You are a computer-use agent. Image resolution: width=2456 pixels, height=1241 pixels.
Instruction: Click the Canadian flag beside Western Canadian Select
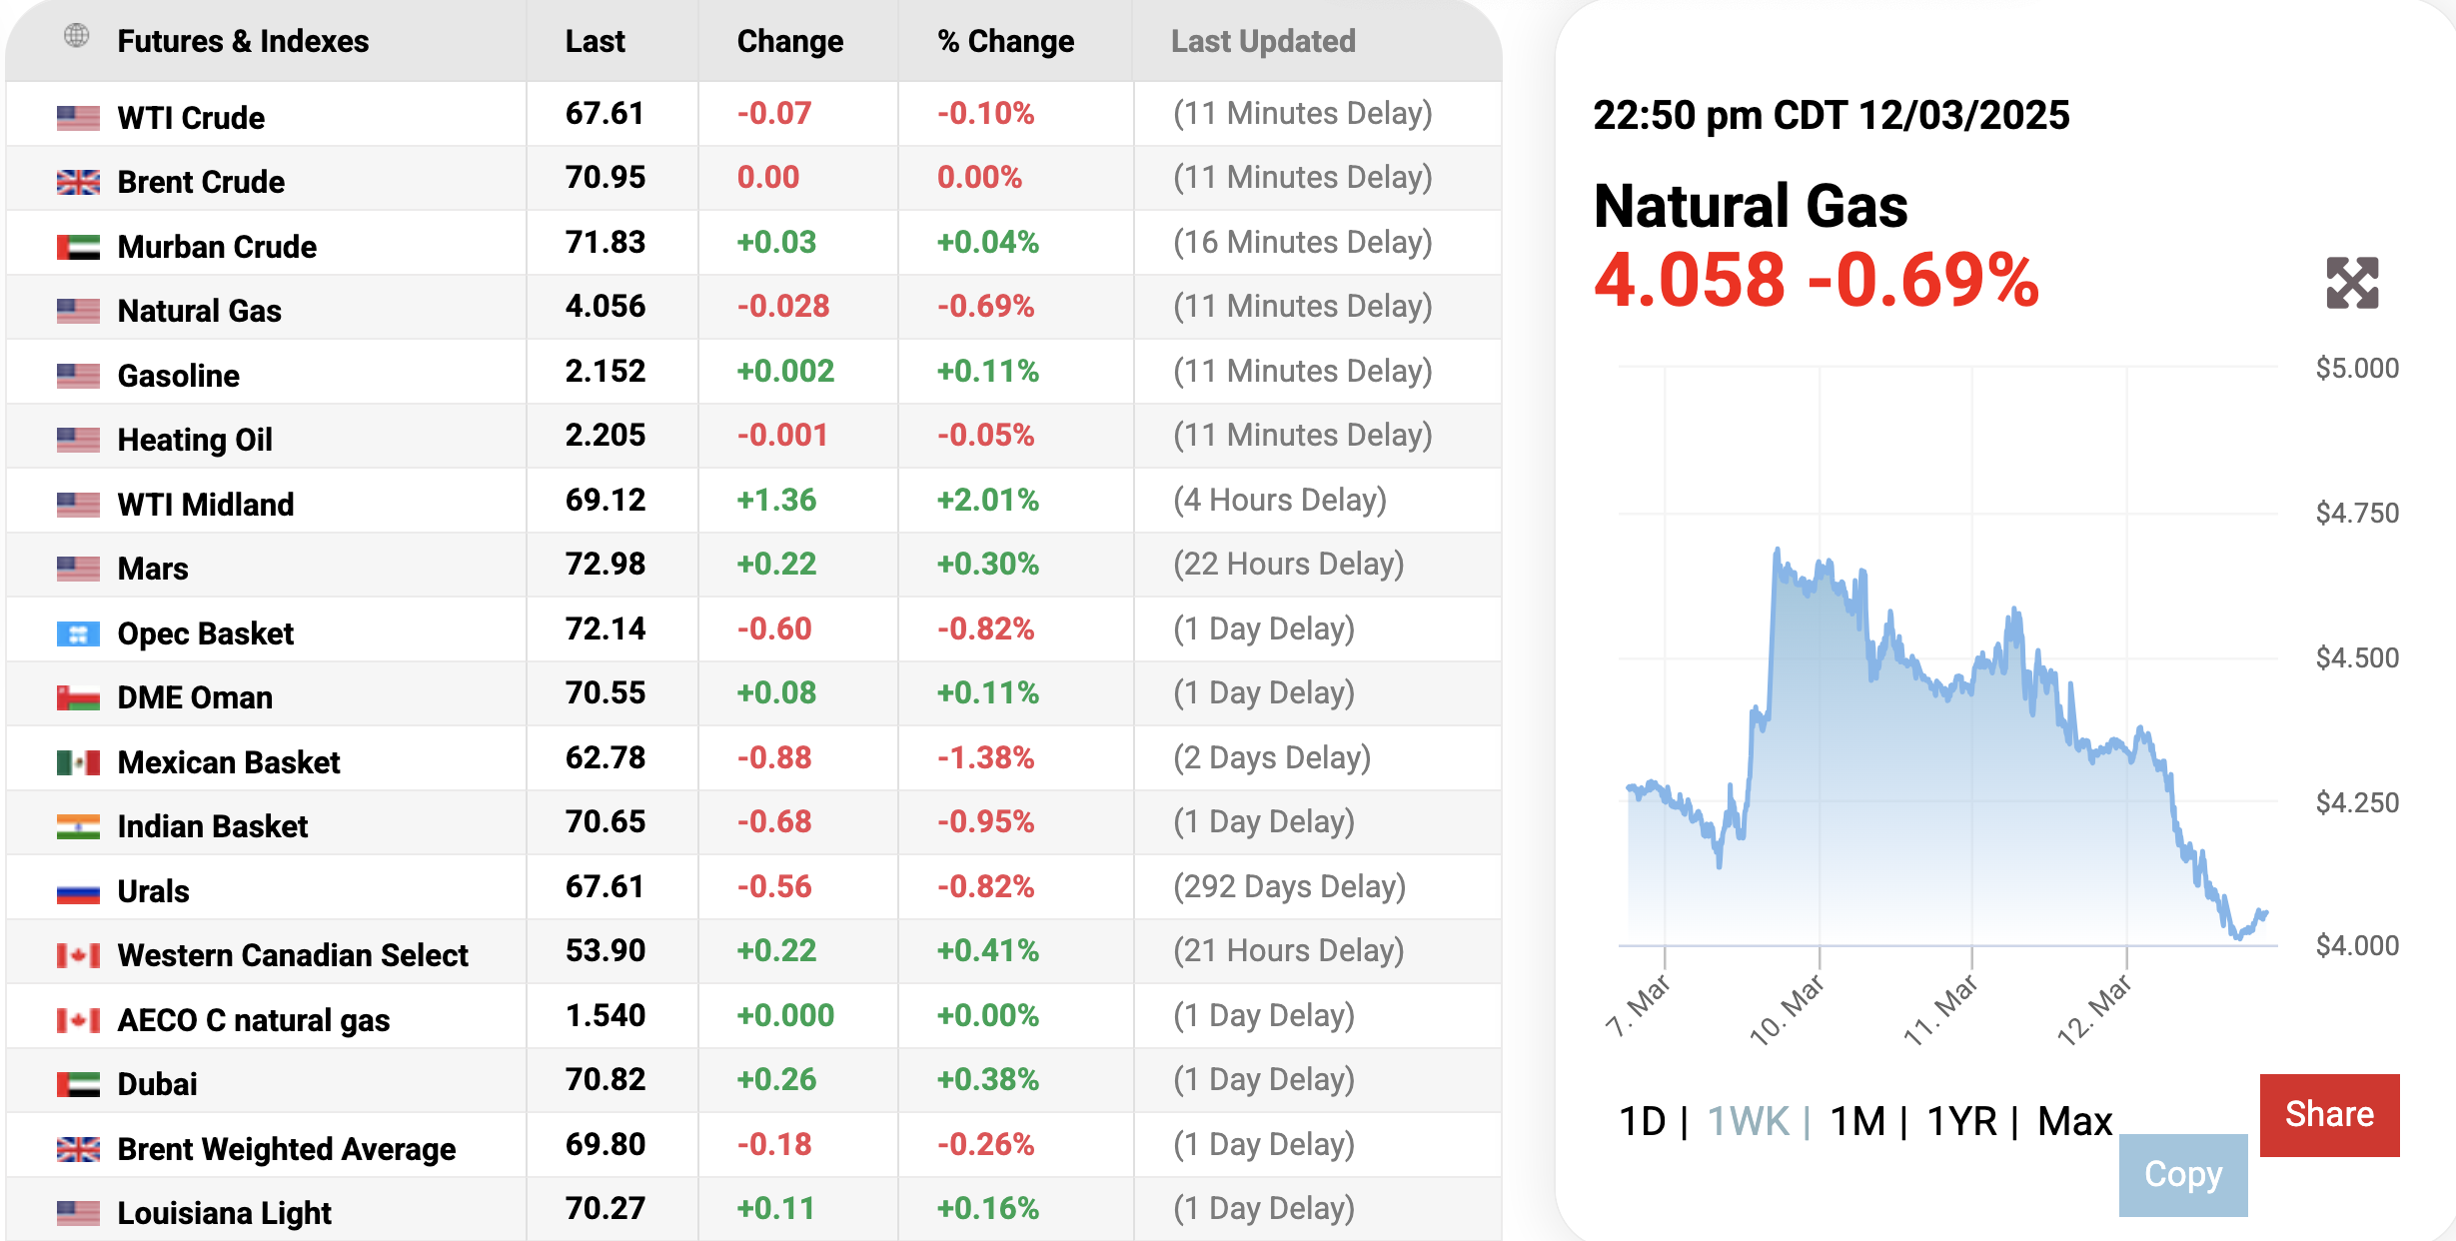click(x=78, y=955)
